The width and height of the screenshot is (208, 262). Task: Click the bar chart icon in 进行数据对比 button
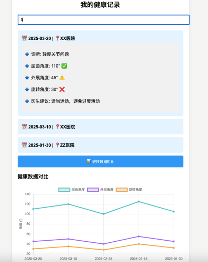tap(89, 161)
